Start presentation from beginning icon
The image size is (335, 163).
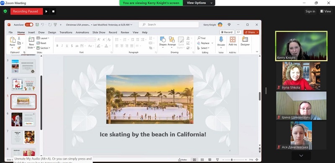click(55, 25)
